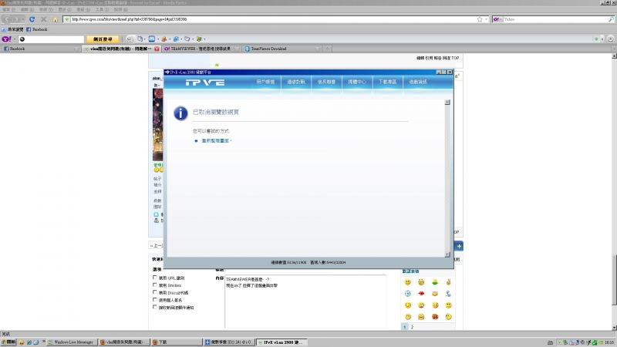Open the Firefox 說明 menu
The image size is (617, 347).
120,9
